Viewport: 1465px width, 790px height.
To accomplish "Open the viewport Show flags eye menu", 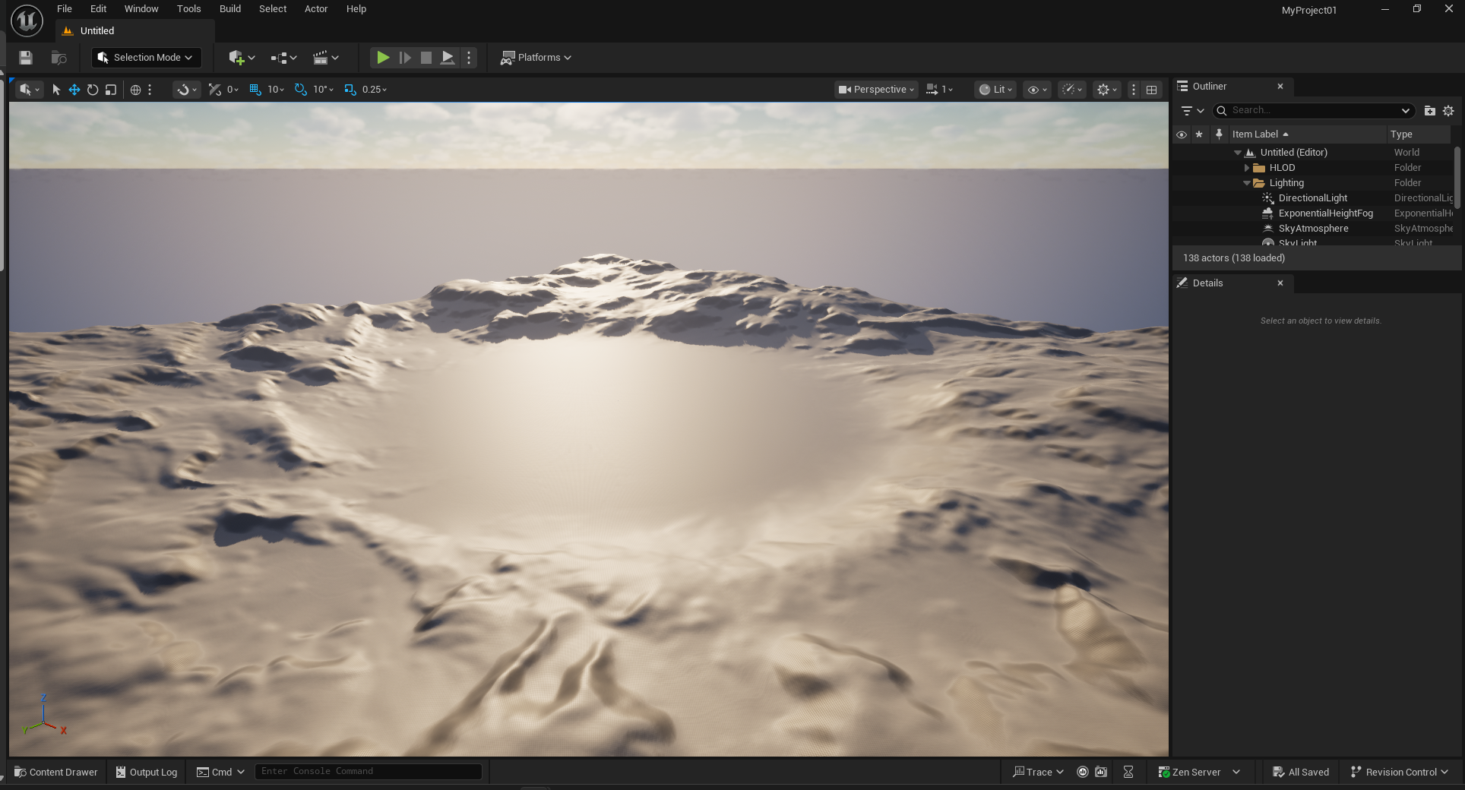I will click(x=1037, y=90).
